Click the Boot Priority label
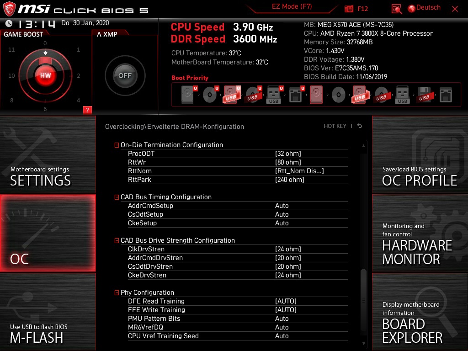Viewport: 468px width, 351px height. point(190,78)
